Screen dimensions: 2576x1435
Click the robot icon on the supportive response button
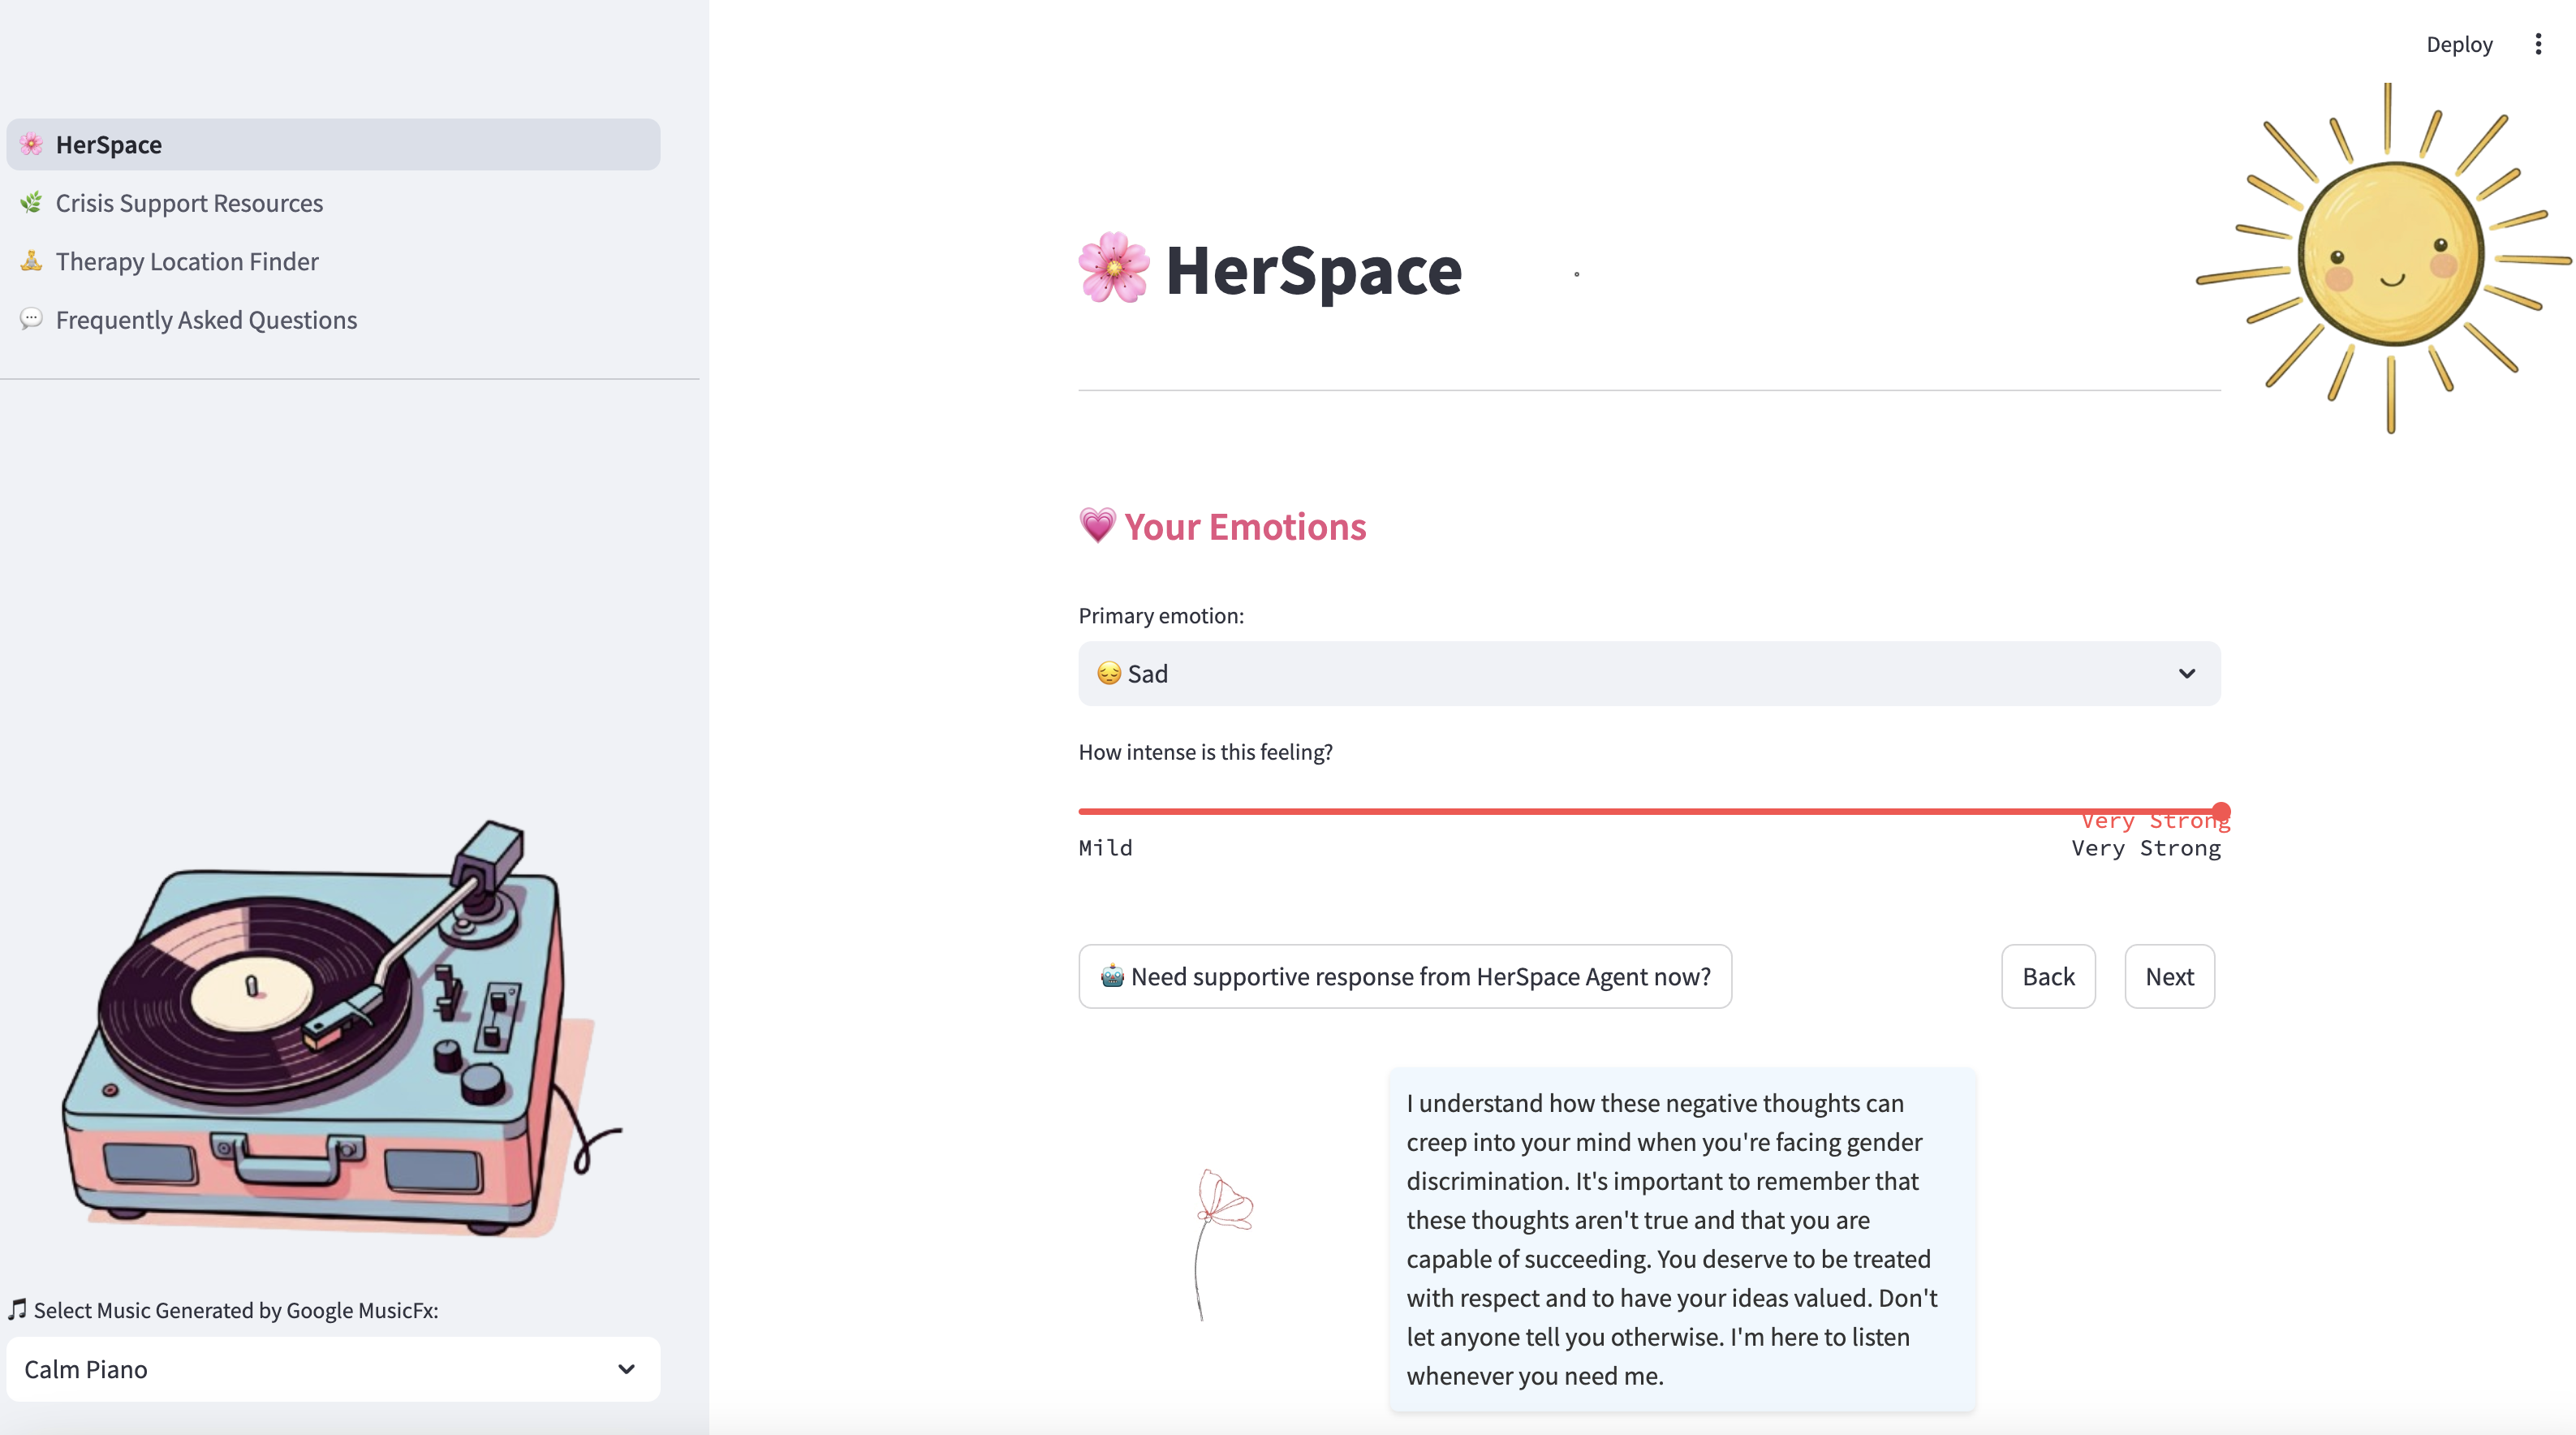pyautogui.click(x=1112, y=976)
